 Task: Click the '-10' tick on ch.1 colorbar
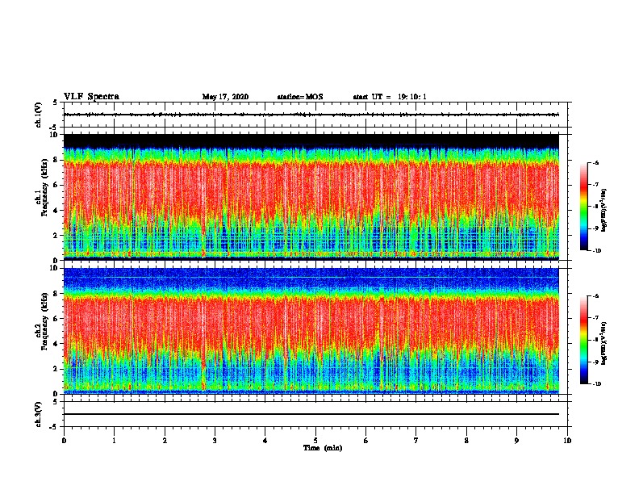[x=596, y=251]
